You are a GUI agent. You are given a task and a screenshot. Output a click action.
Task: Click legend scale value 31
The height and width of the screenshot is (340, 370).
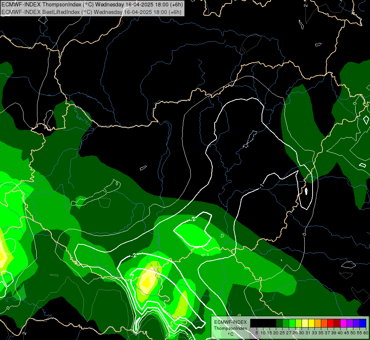point(308,333)
